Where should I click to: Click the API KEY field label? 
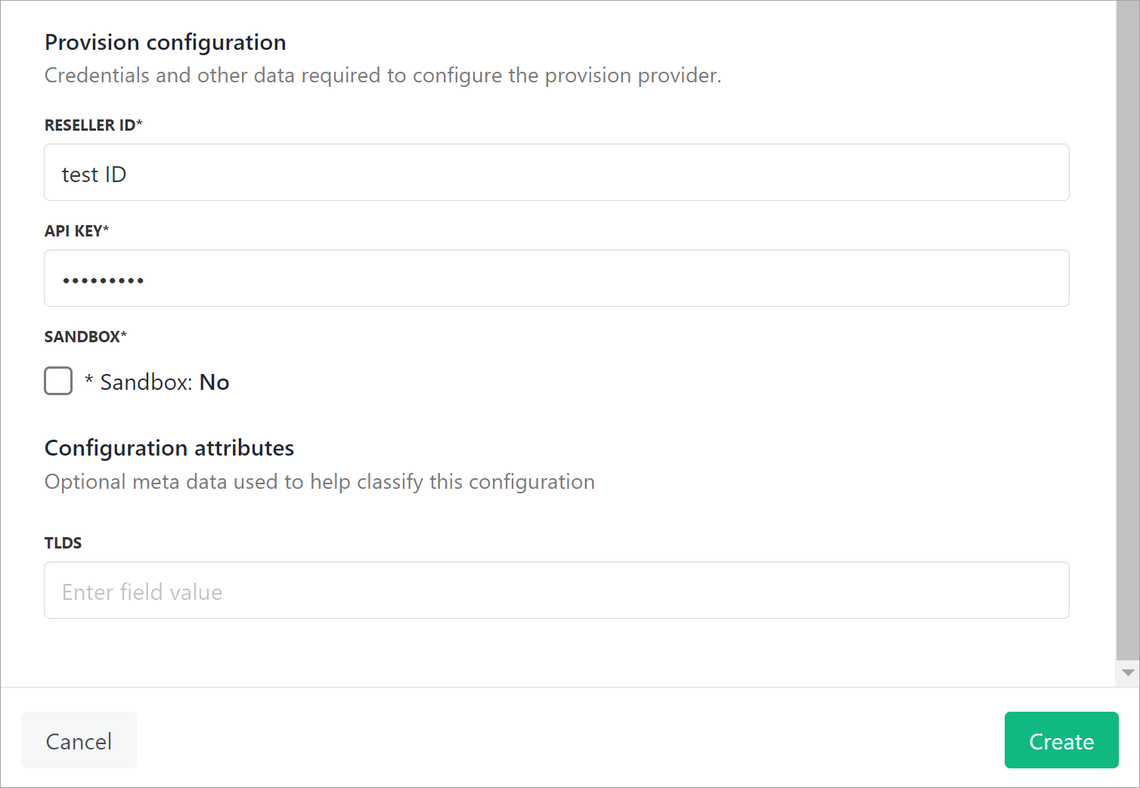pyautogui.click(x=76, y=231)
